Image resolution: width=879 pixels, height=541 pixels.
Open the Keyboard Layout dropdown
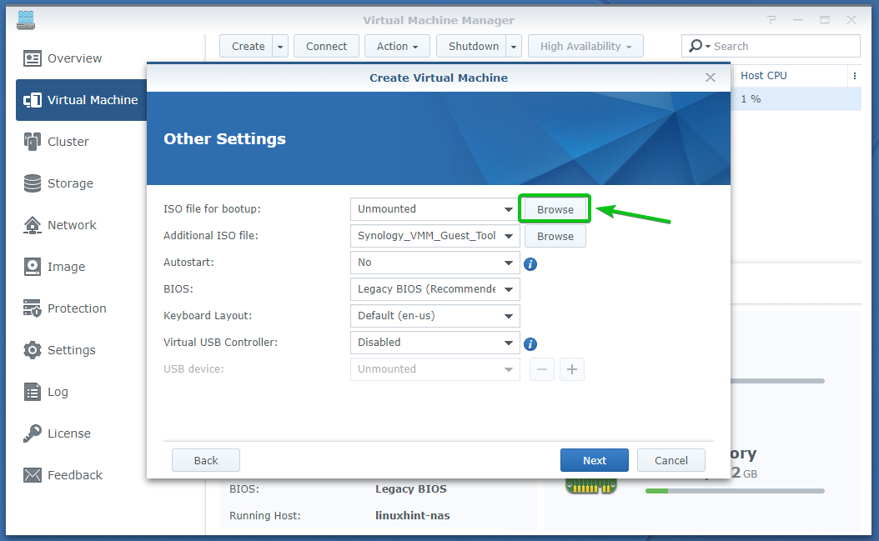(x=509, y=316)
